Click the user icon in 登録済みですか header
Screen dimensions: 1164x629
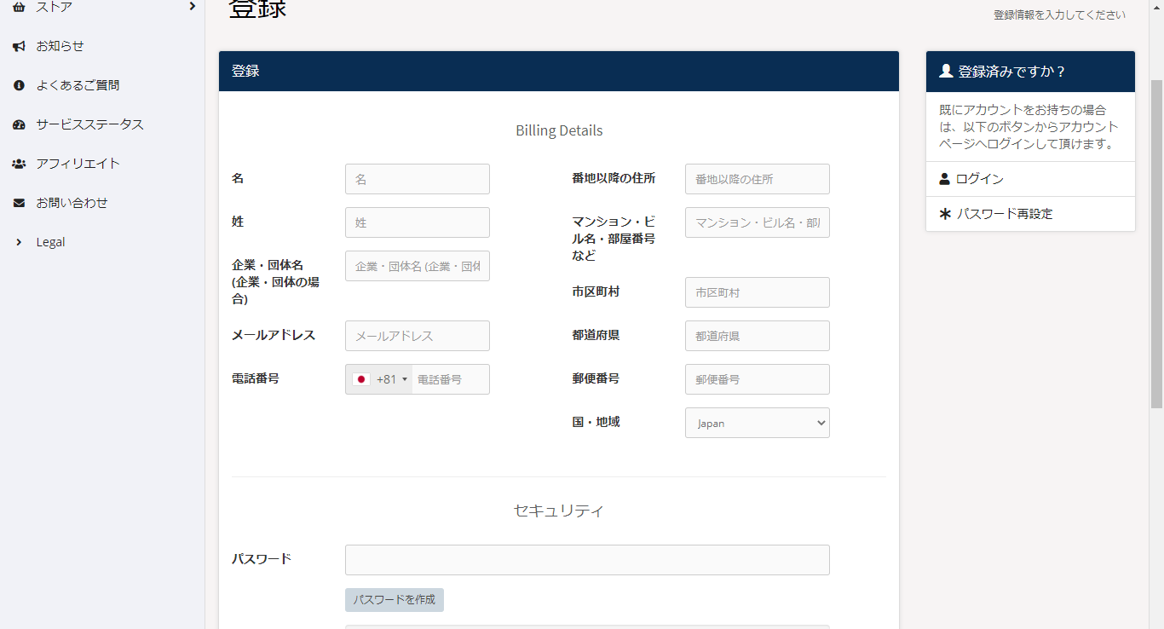coord(946,71)
